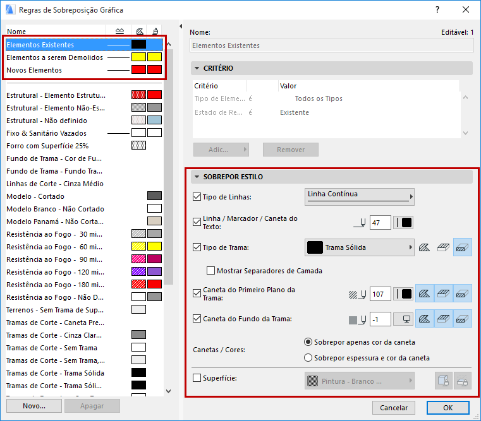Screen dimensions: 481x421
Task: Click first surface override icon in Superfície row
Action: [x=443, y=381]
